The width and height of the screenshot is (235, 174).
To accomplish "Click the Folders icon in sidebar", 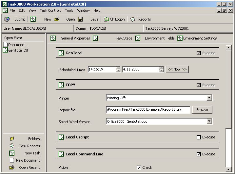I will [12, 139].
